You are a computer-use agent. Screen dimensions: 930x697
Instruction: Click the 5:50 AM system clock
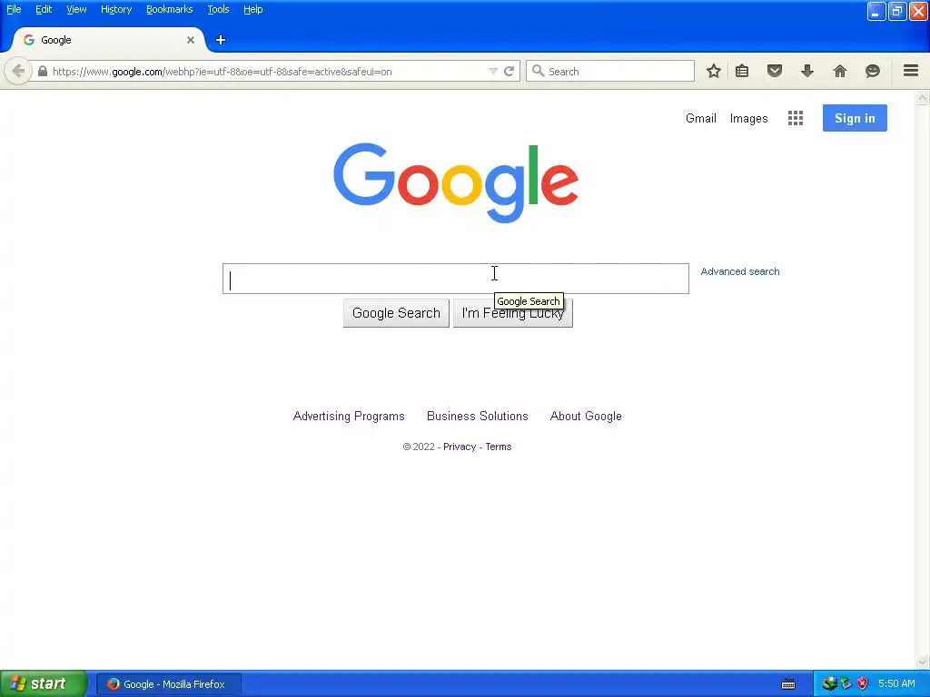[x=896, y=684]
